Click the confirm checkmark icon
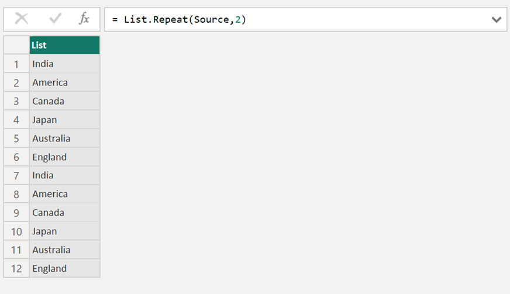Screen dimensions: 510x294 pyautogui.click(x=56, y=19)
